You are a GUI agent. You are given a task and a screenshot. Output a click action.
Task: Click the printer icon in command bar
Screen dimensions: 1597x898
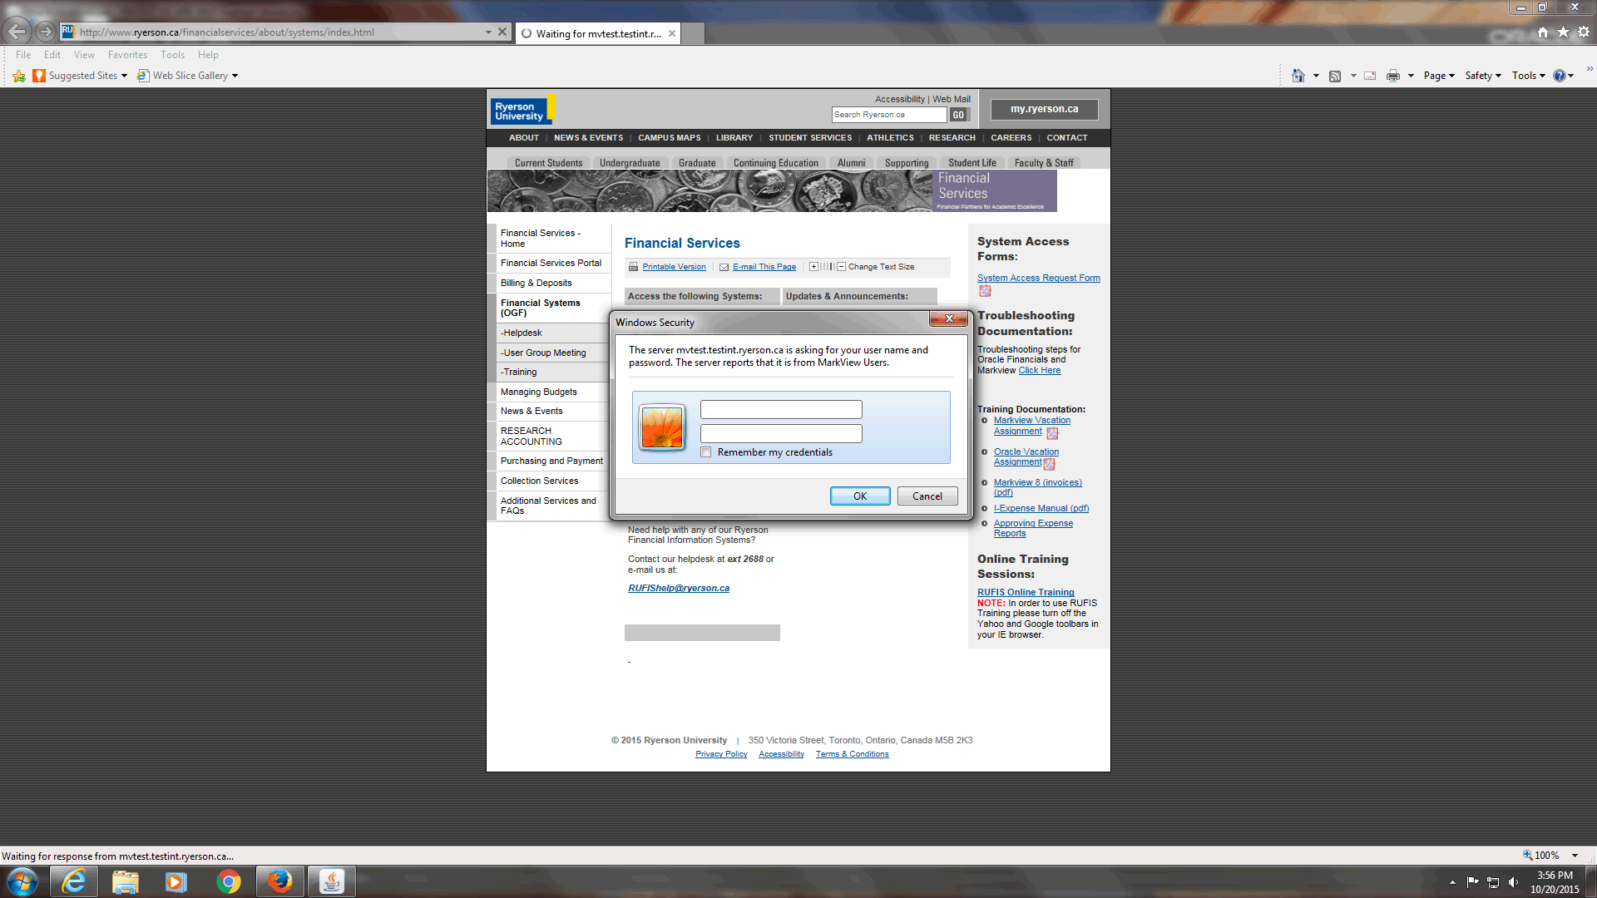click(1393, 76)
